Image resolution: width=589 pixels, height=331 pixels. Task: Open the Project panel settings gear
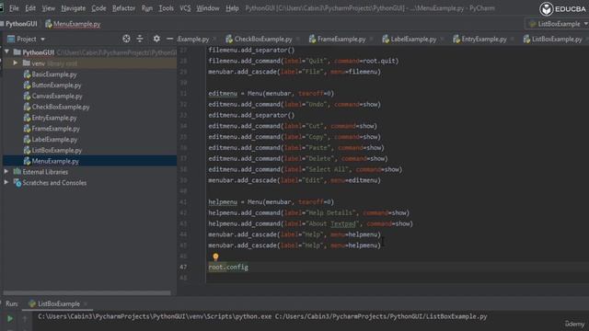point(156,39)
